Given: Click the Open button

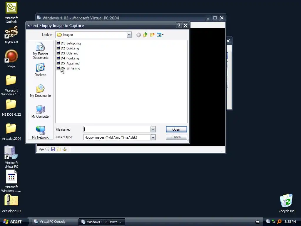Looking at the screenshot, I should pyautogui.click(x=176, y=129).
